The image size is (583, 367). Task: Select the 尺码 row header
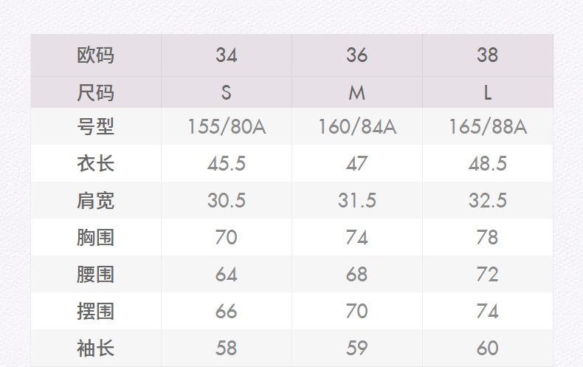click(x=96, y=93)
